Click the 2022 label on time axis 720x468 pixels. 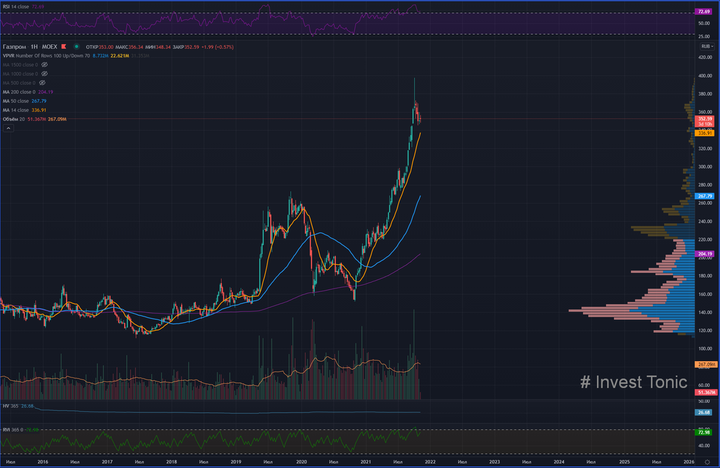point(430,462)
